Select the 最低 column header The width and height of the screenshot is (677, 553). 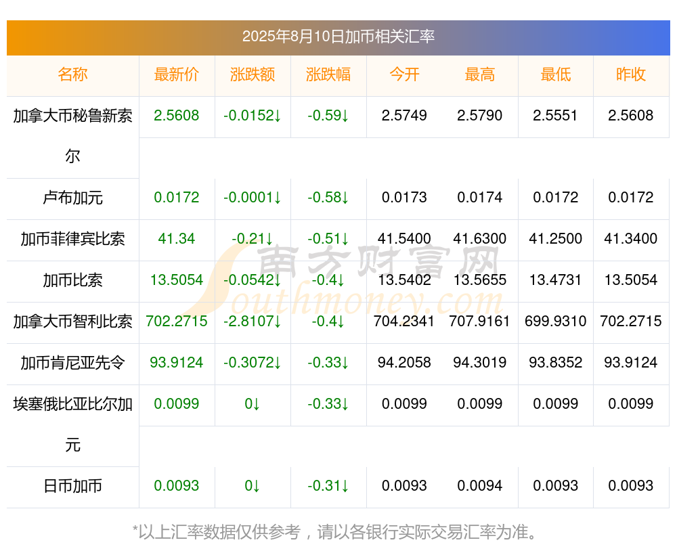tap(556, 74)
